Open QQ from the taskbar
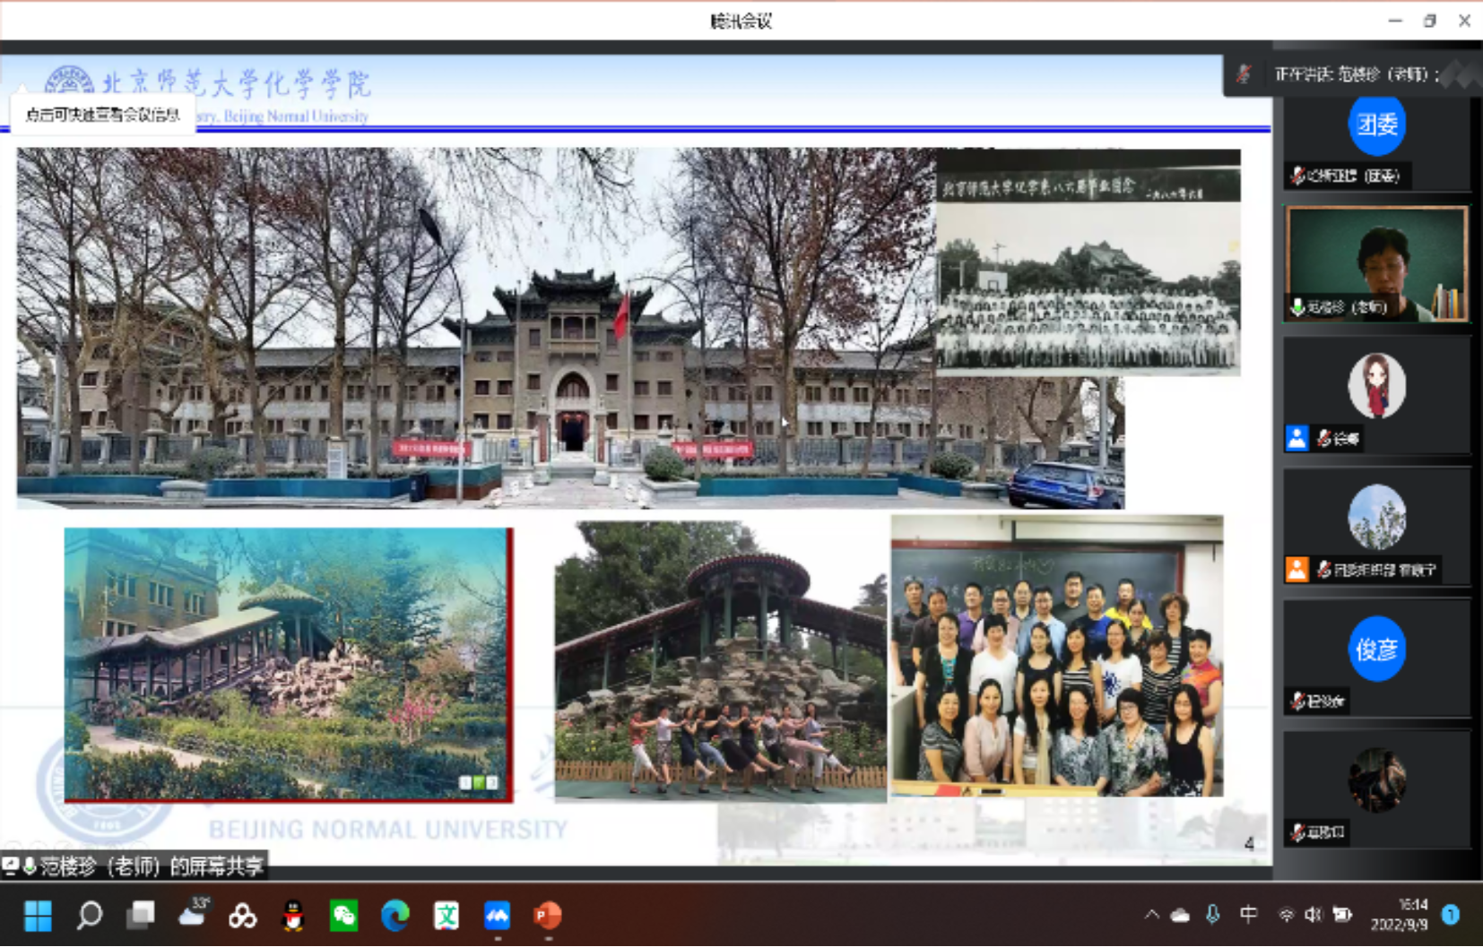Screen dimensions: 1483x947 (293, 916)
